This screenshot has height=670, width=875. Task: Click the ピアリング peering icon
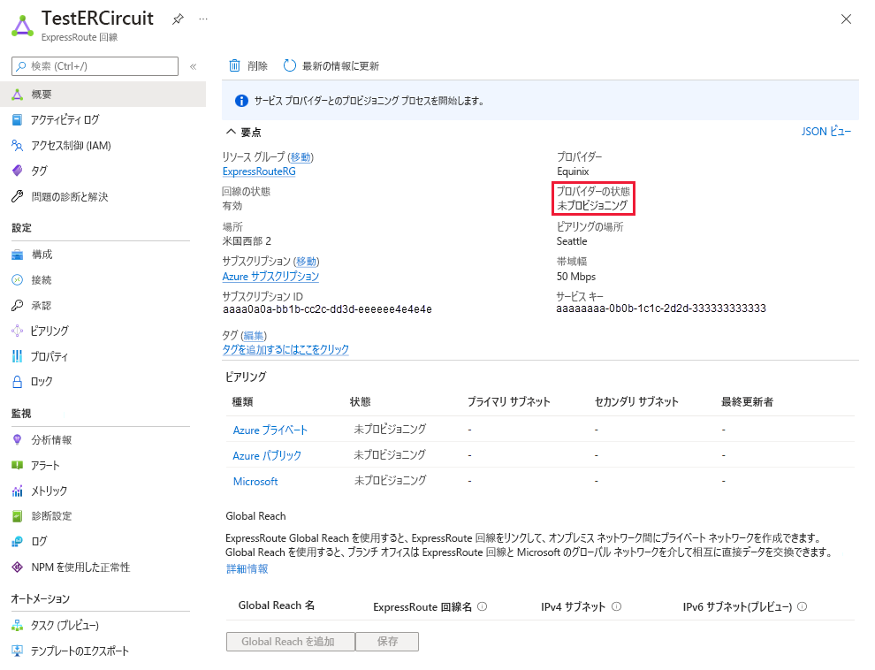pyautogui.click(x=18, y=331)
